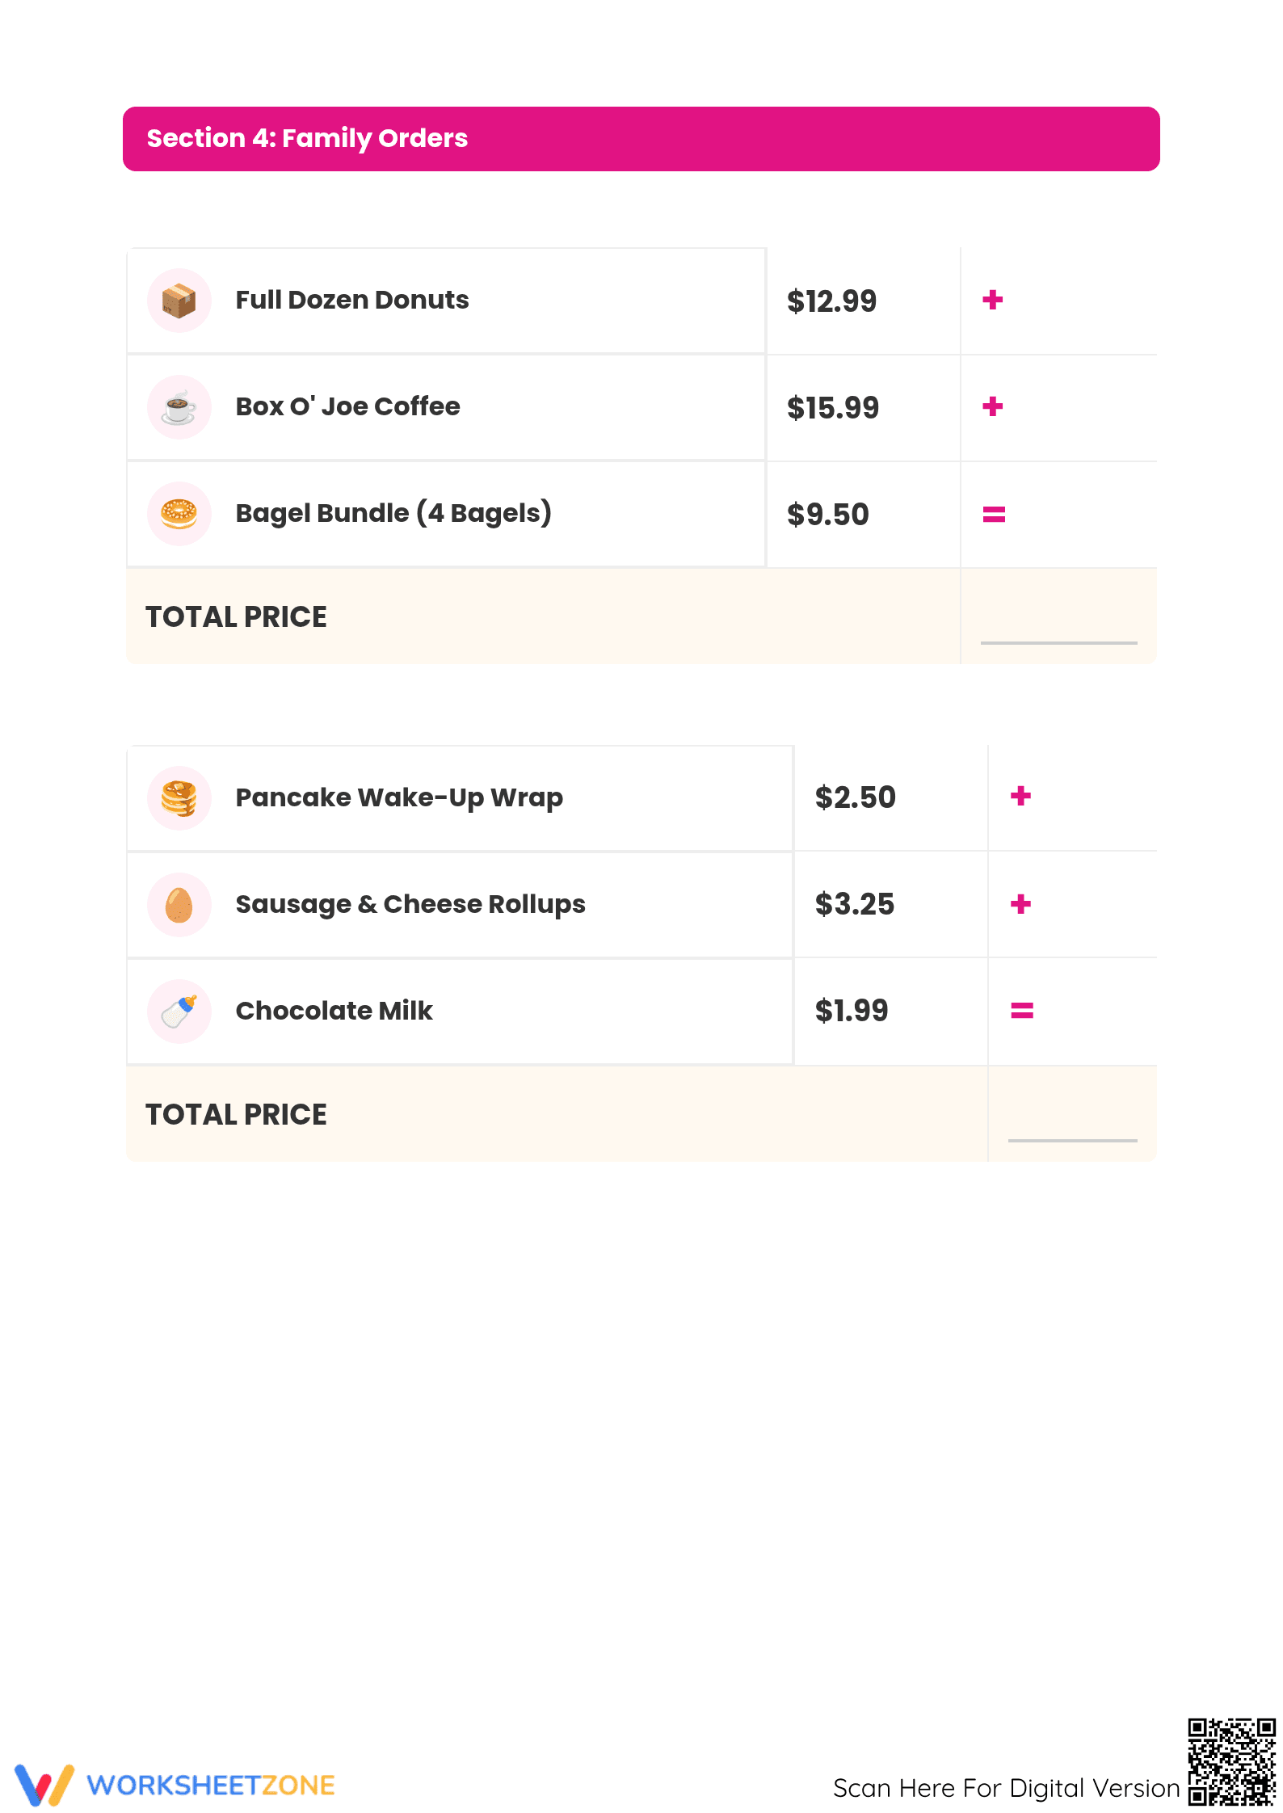Click the Box O' Joe Coffee cup icon

(x=179, y=407)
